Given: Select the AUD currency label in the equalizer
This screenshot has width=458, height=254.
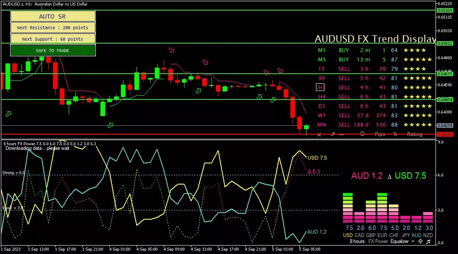Looking at the screenshot, I should (x=416, y=235).
